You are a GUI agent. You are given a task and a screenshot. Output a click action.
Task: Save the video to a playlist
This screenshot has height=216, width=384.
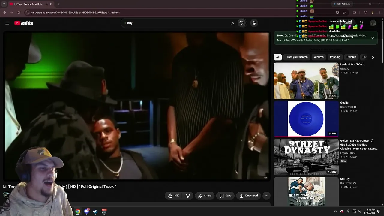click(226, 196)
